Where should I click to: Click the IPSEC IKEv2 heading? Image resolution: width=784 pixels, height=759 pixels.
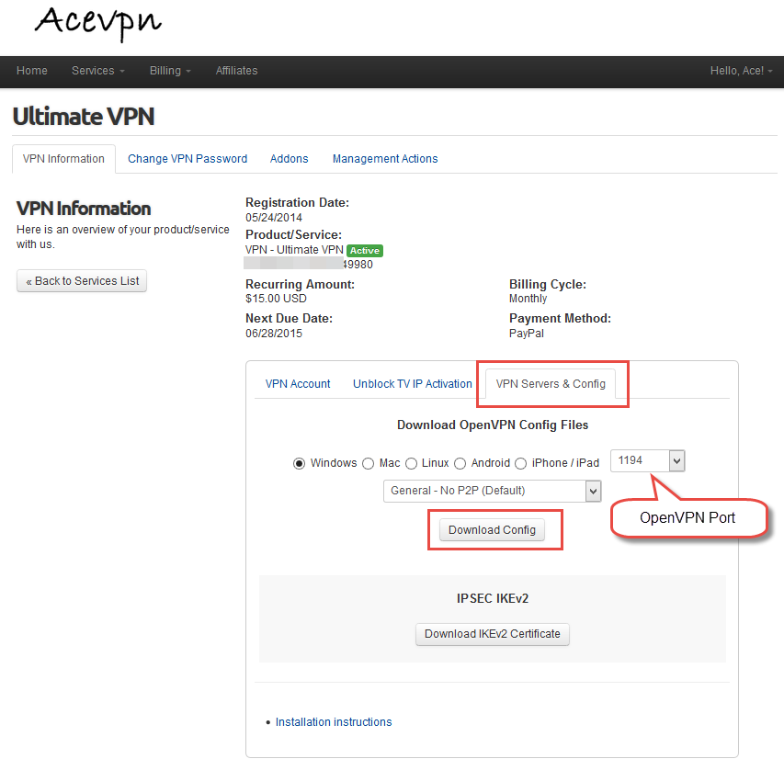493,598
